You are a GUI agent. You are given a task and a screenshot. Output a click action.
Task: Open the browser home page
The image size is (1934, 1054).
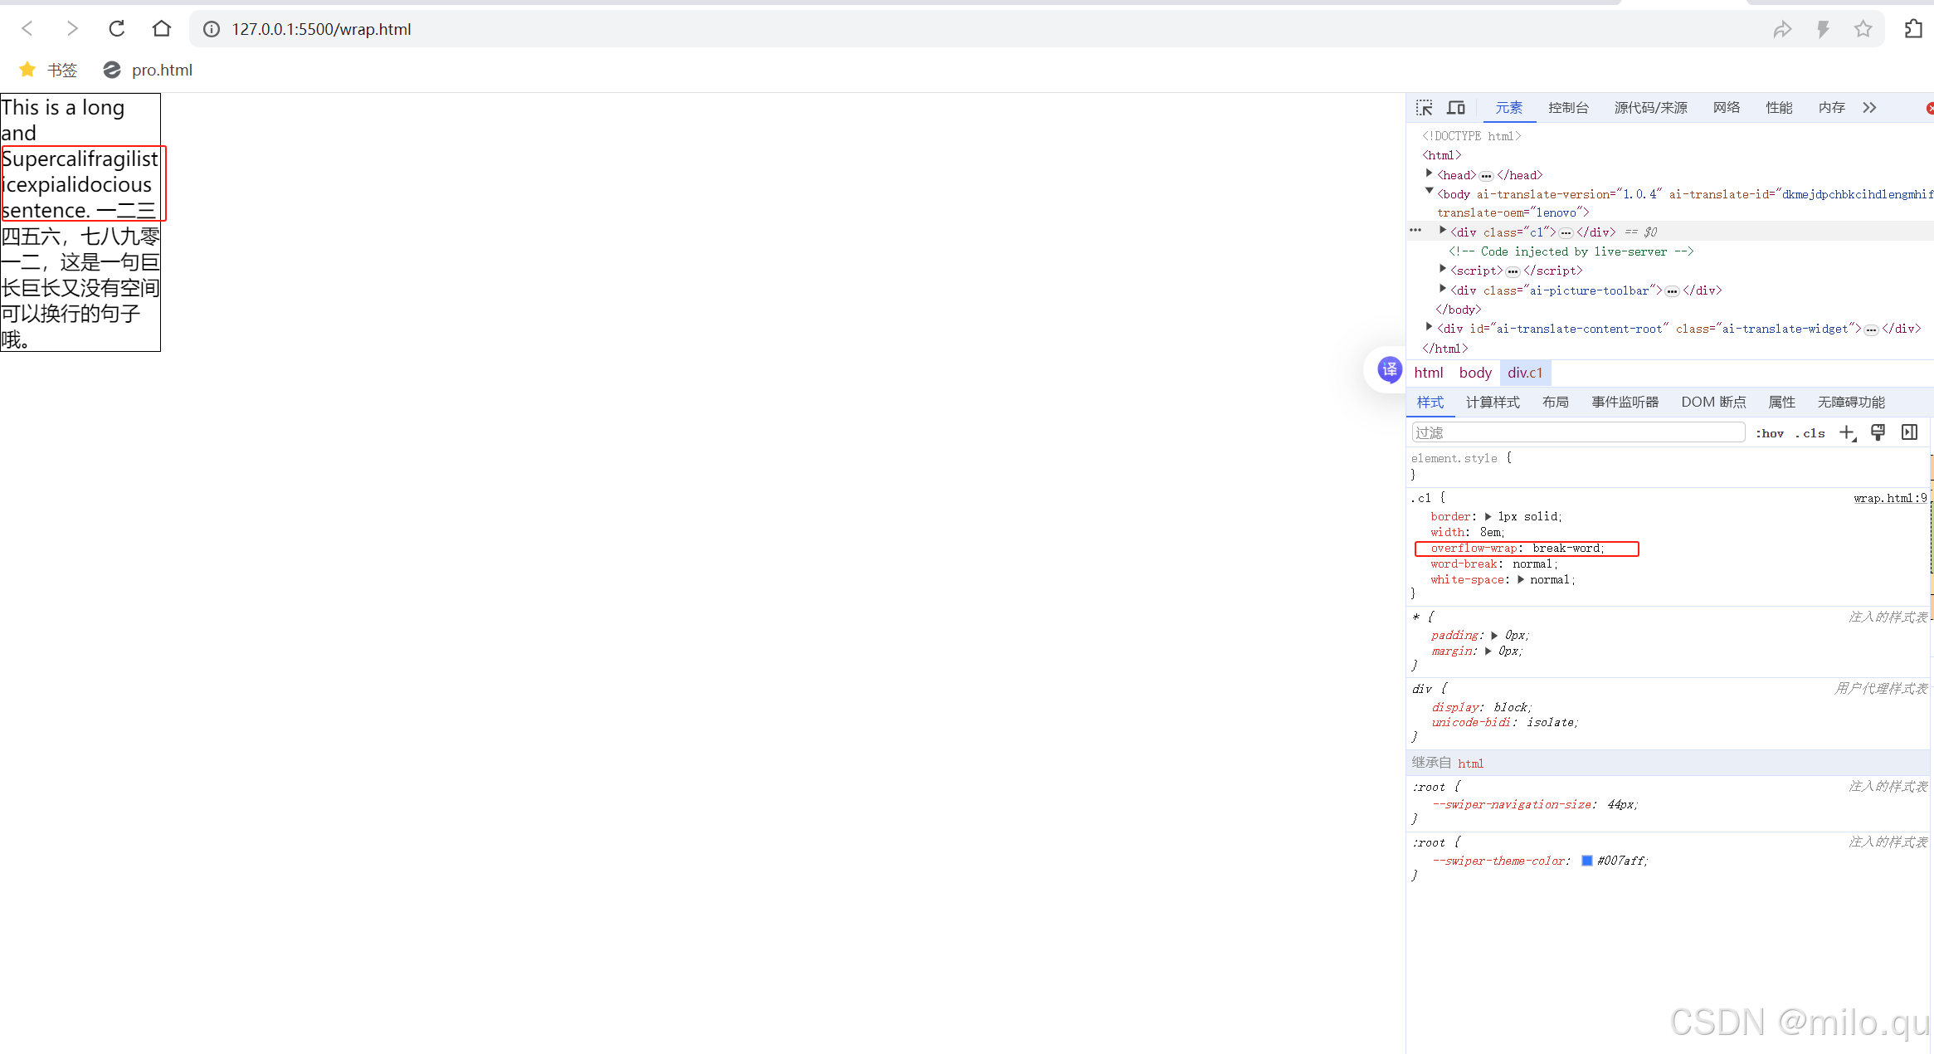[162, 29]
